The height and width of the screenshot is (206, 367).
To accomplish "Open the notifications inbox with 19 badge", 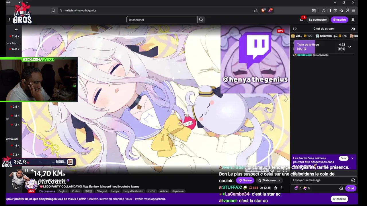I will pyautogui.click(x=302, y=19).
